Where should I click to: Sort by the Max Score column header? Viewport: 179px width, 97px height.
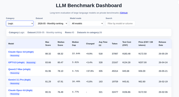tap(48, 44)
